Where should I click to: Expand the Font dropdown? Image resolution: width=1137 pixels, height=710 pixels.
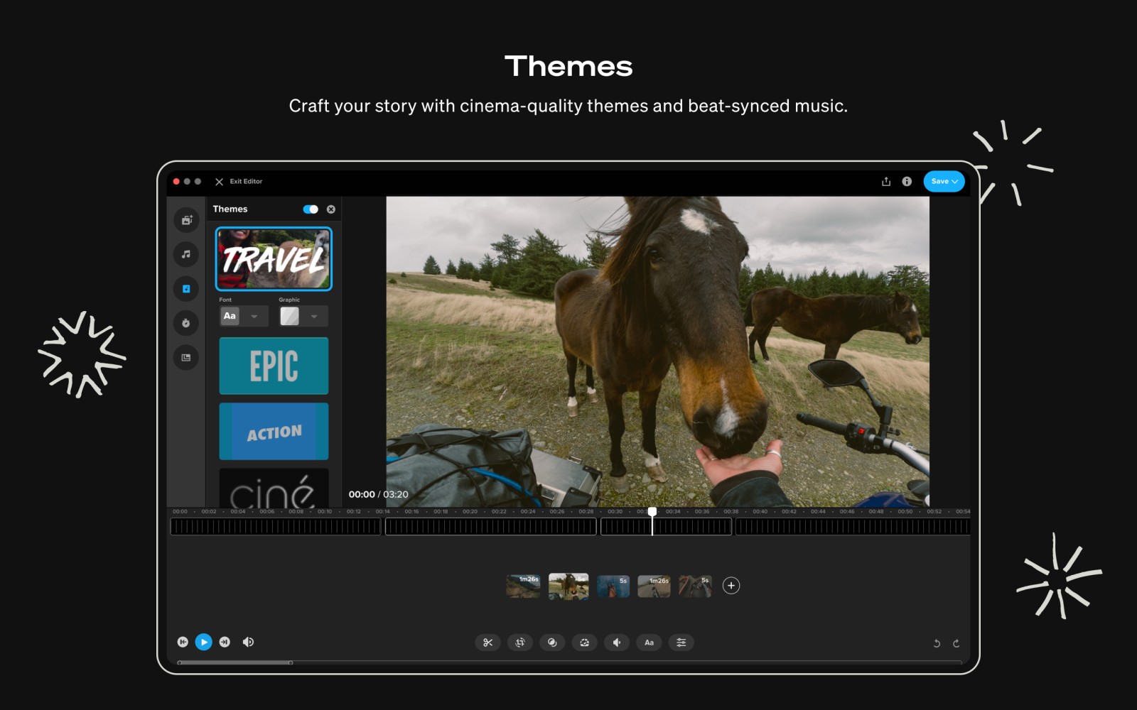coord(253,316)
